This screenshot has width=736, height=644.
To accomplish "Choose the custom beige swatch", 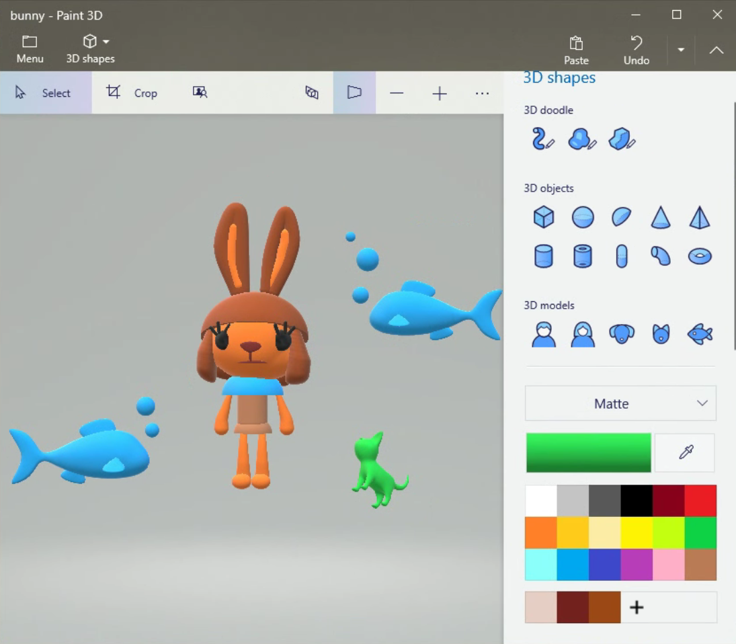I will pyautogui.click(x=540, y=608).
